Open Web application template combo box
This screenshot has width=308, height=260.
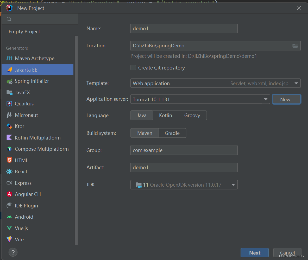click(216, 83)
